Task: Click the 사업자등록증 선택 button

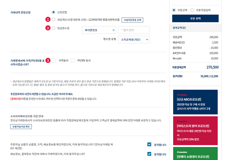Action: [132, 20]
